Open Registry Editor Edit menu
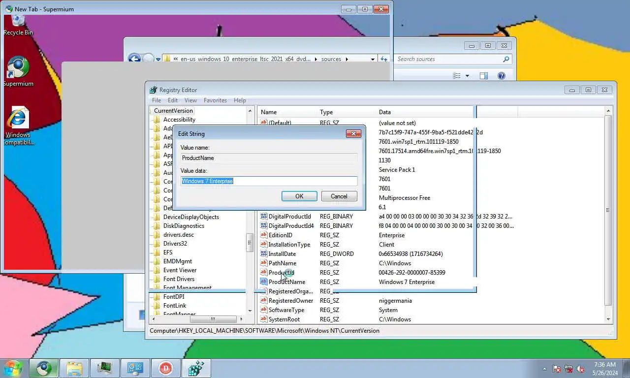Image resolution: width=630 pixels, height=378 pixels. 173,100
